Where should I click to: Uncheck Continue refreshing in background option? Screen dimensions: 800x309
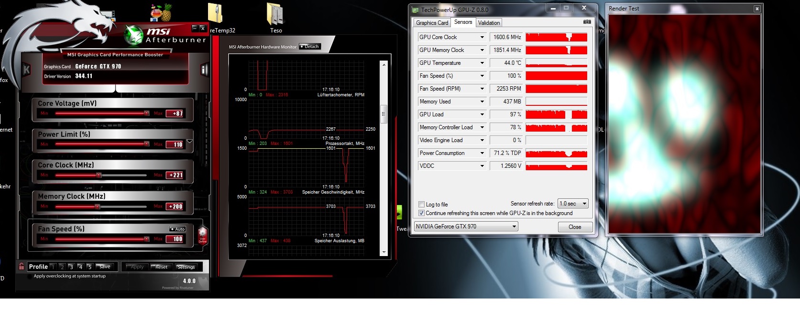pos(421,213)
